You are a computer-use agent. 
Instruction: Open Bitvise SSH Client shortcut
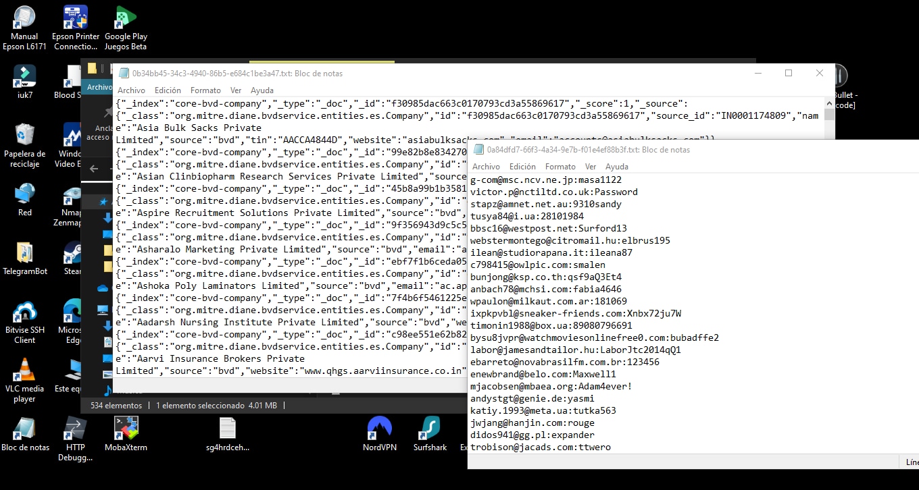24,321
